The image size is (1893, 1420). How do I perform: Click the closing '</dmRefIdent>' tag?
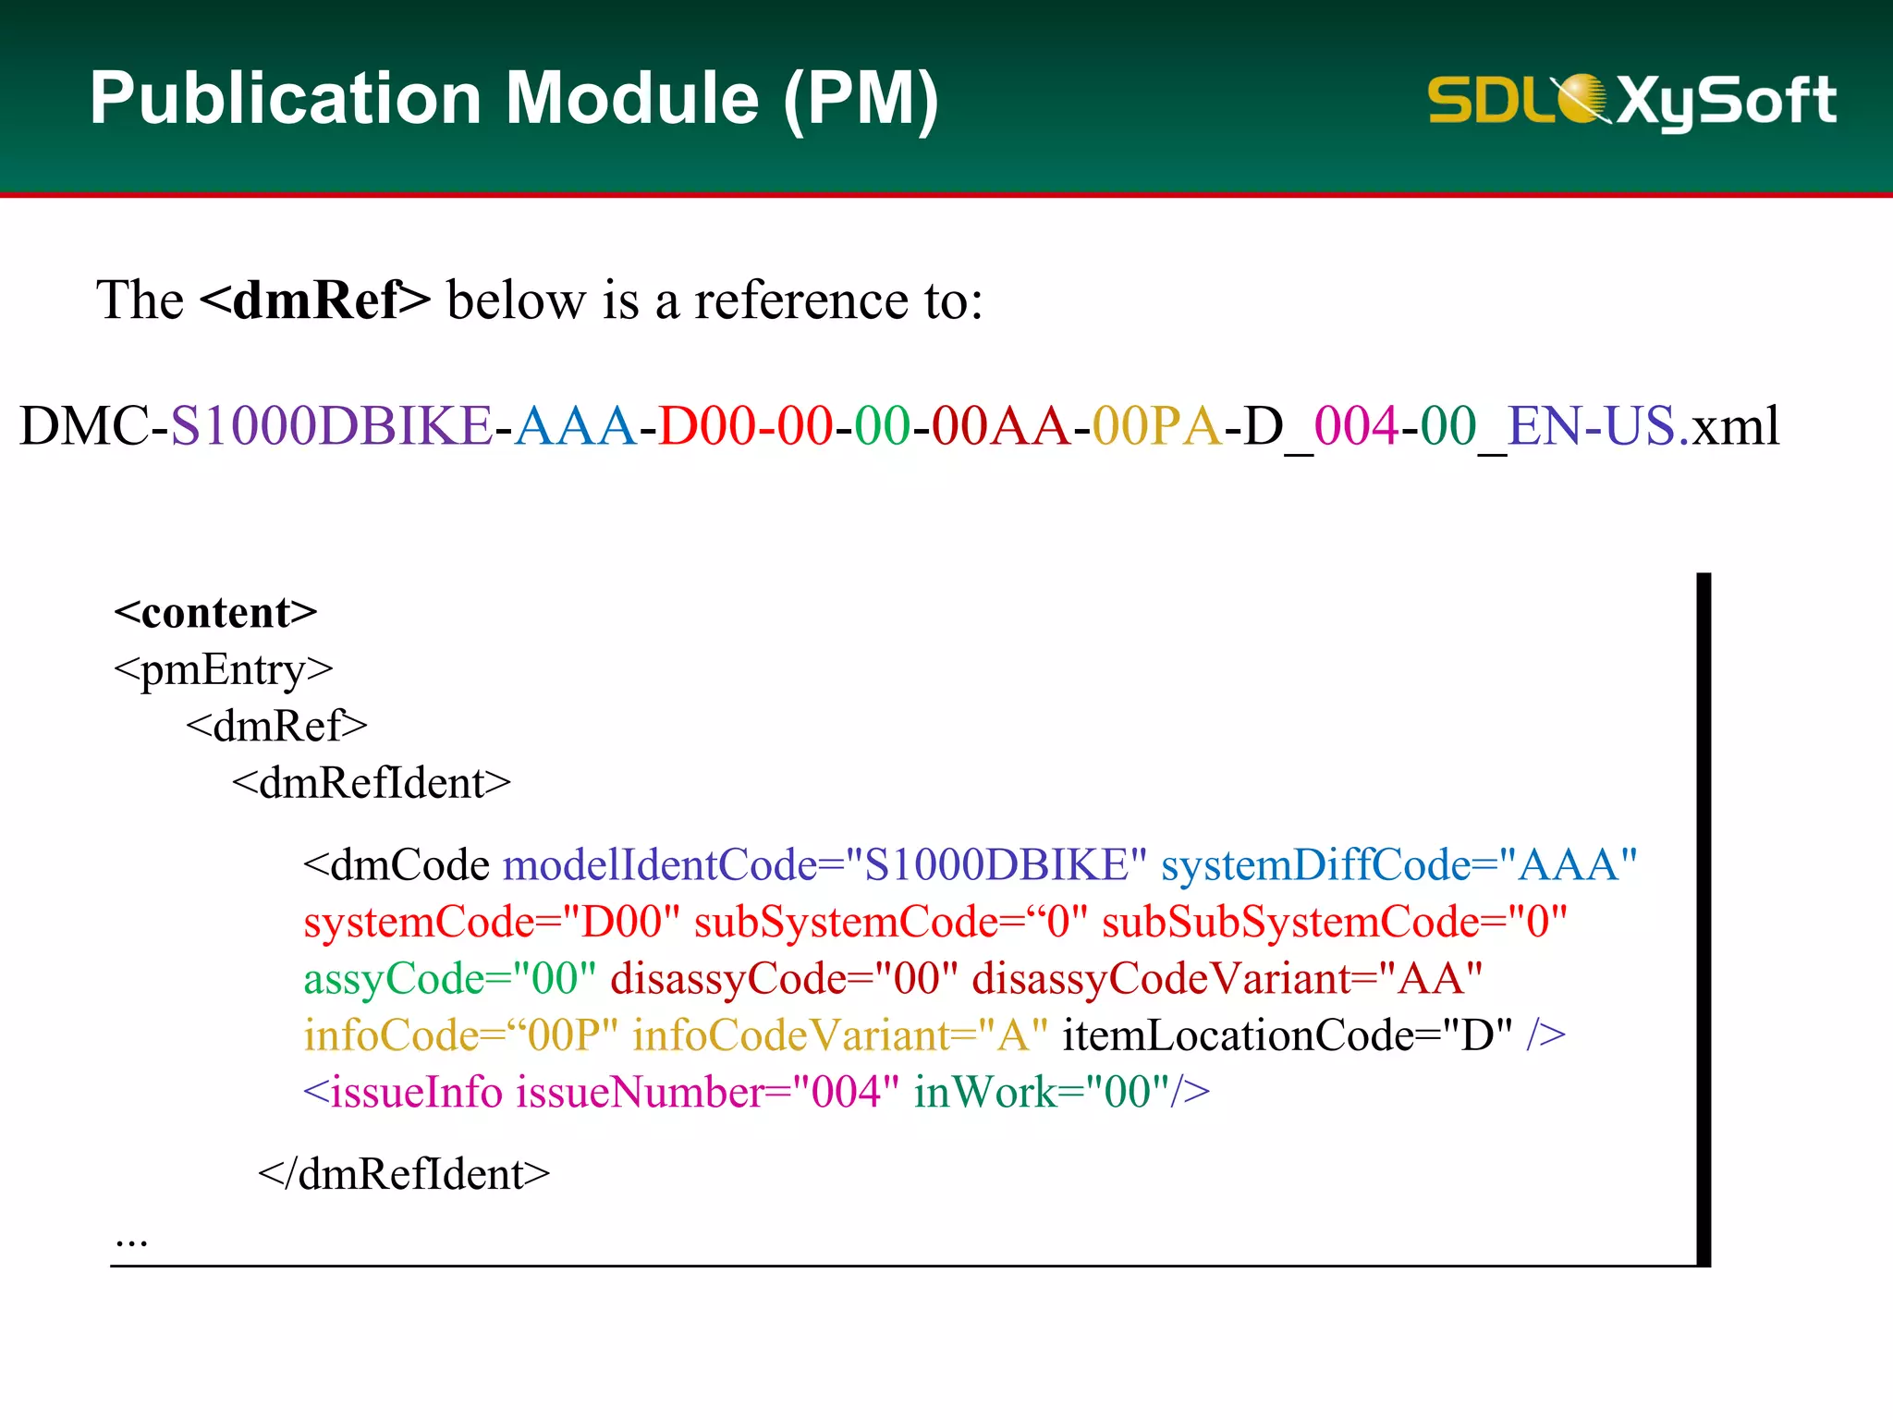404,1174
